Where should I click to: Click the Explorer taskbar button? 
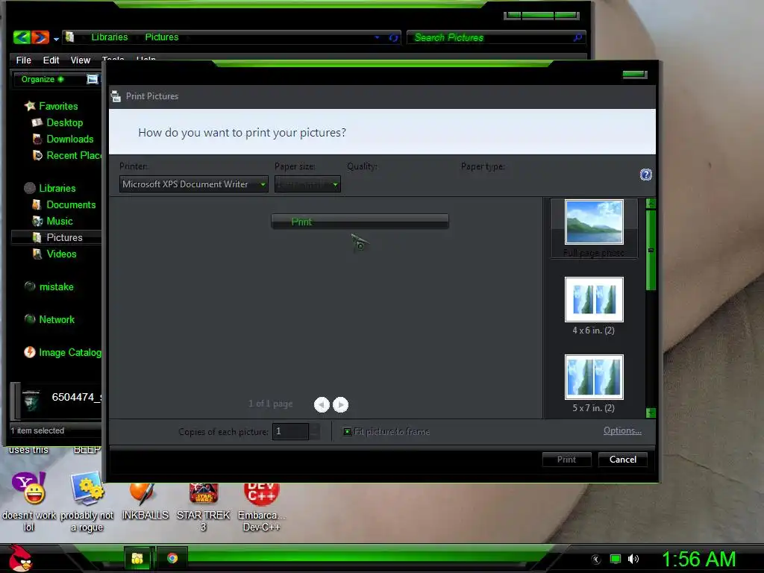(137, 558)
